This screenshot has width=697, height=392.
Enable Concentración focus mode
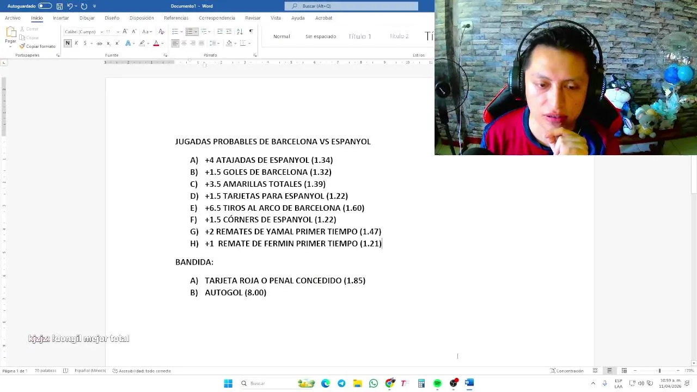point(566,371)
